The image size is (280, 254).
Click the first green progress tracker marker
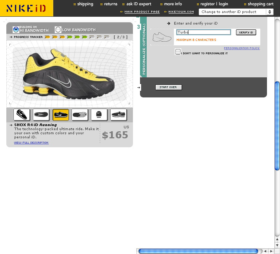70,37
